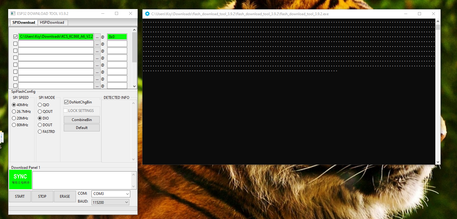457x219 pixels.
Task: Click the browse button beside the second file row
Action: (x=97, y=44)
